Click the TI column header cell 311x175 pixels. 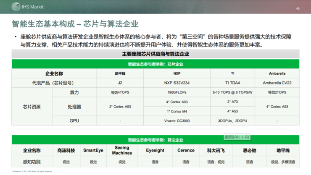(x=232, y=73)
